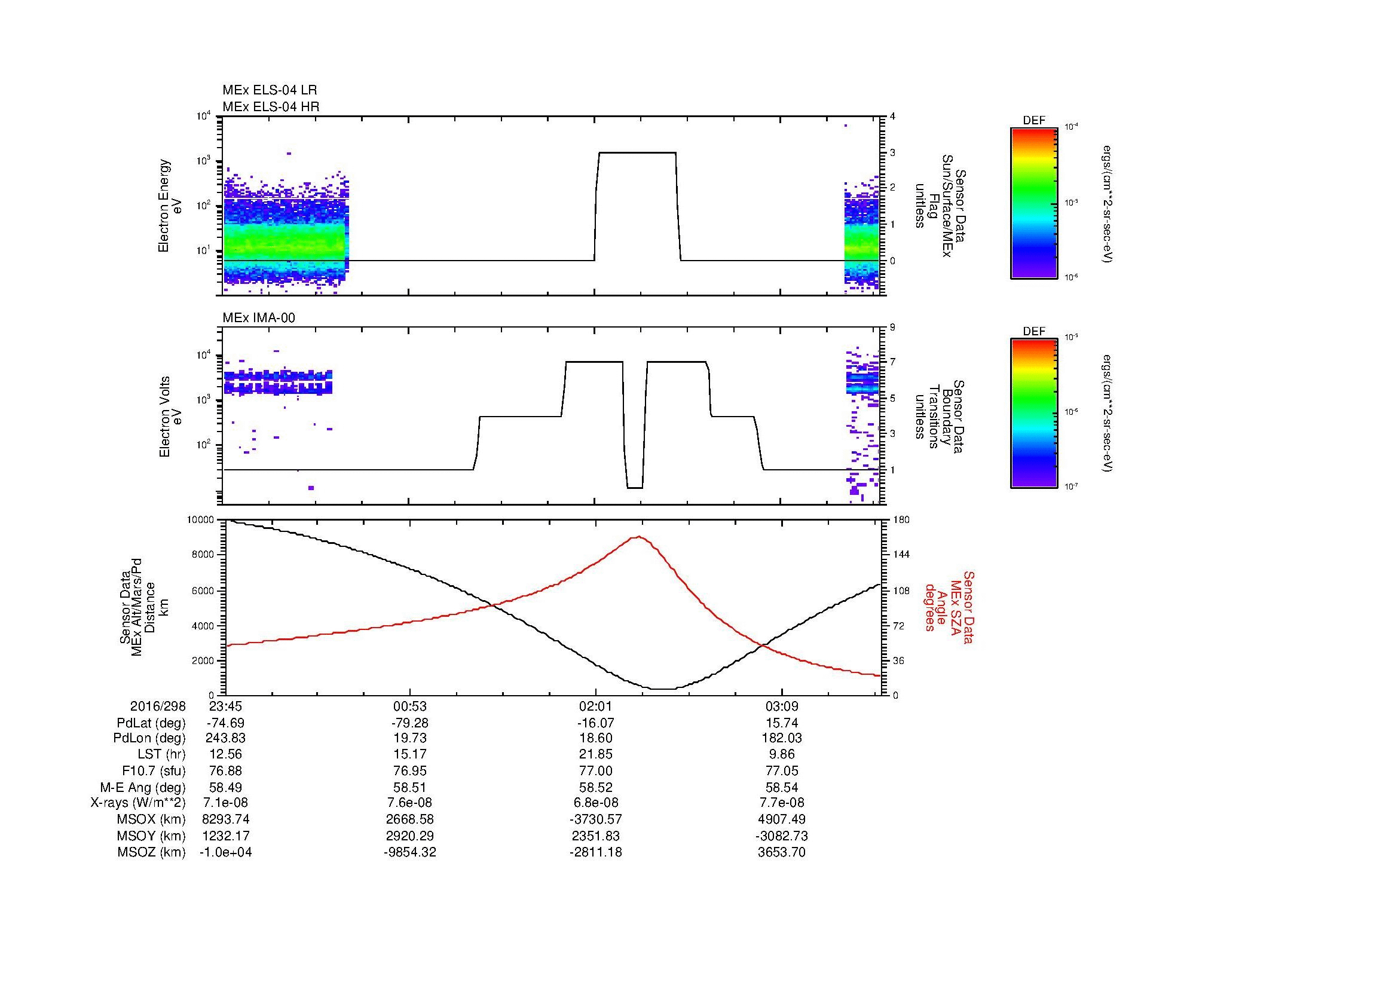Click the time tick label '23:45'
Screen dimensions: 1398x988
pos(225,706)
